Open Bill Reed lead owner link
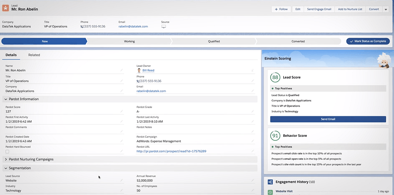394x195 pixels. 148,70
